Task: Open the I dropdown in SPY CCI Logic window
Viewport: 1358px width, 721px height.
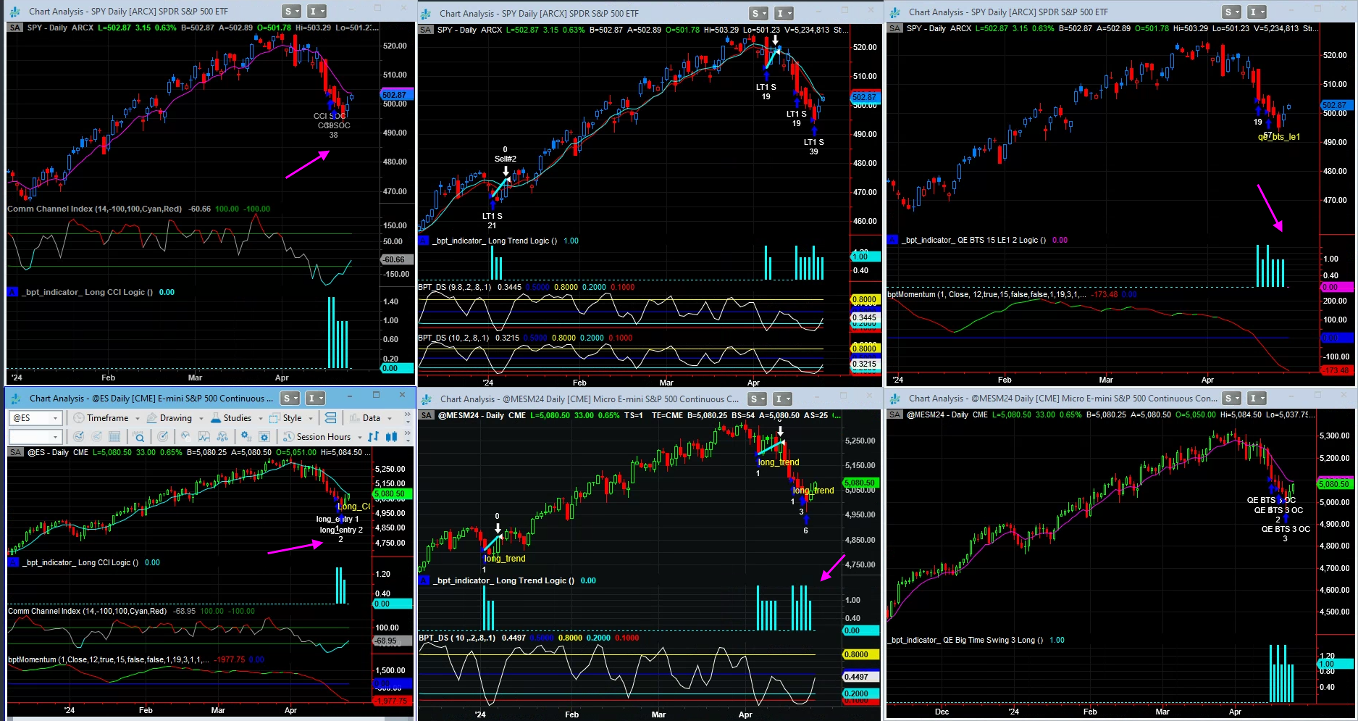Action: pyautogui.click(x=317, y=11)
